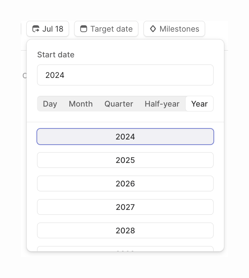Click the calendar icon beside Target date
The image size is (249, 278).
(84, 29)
